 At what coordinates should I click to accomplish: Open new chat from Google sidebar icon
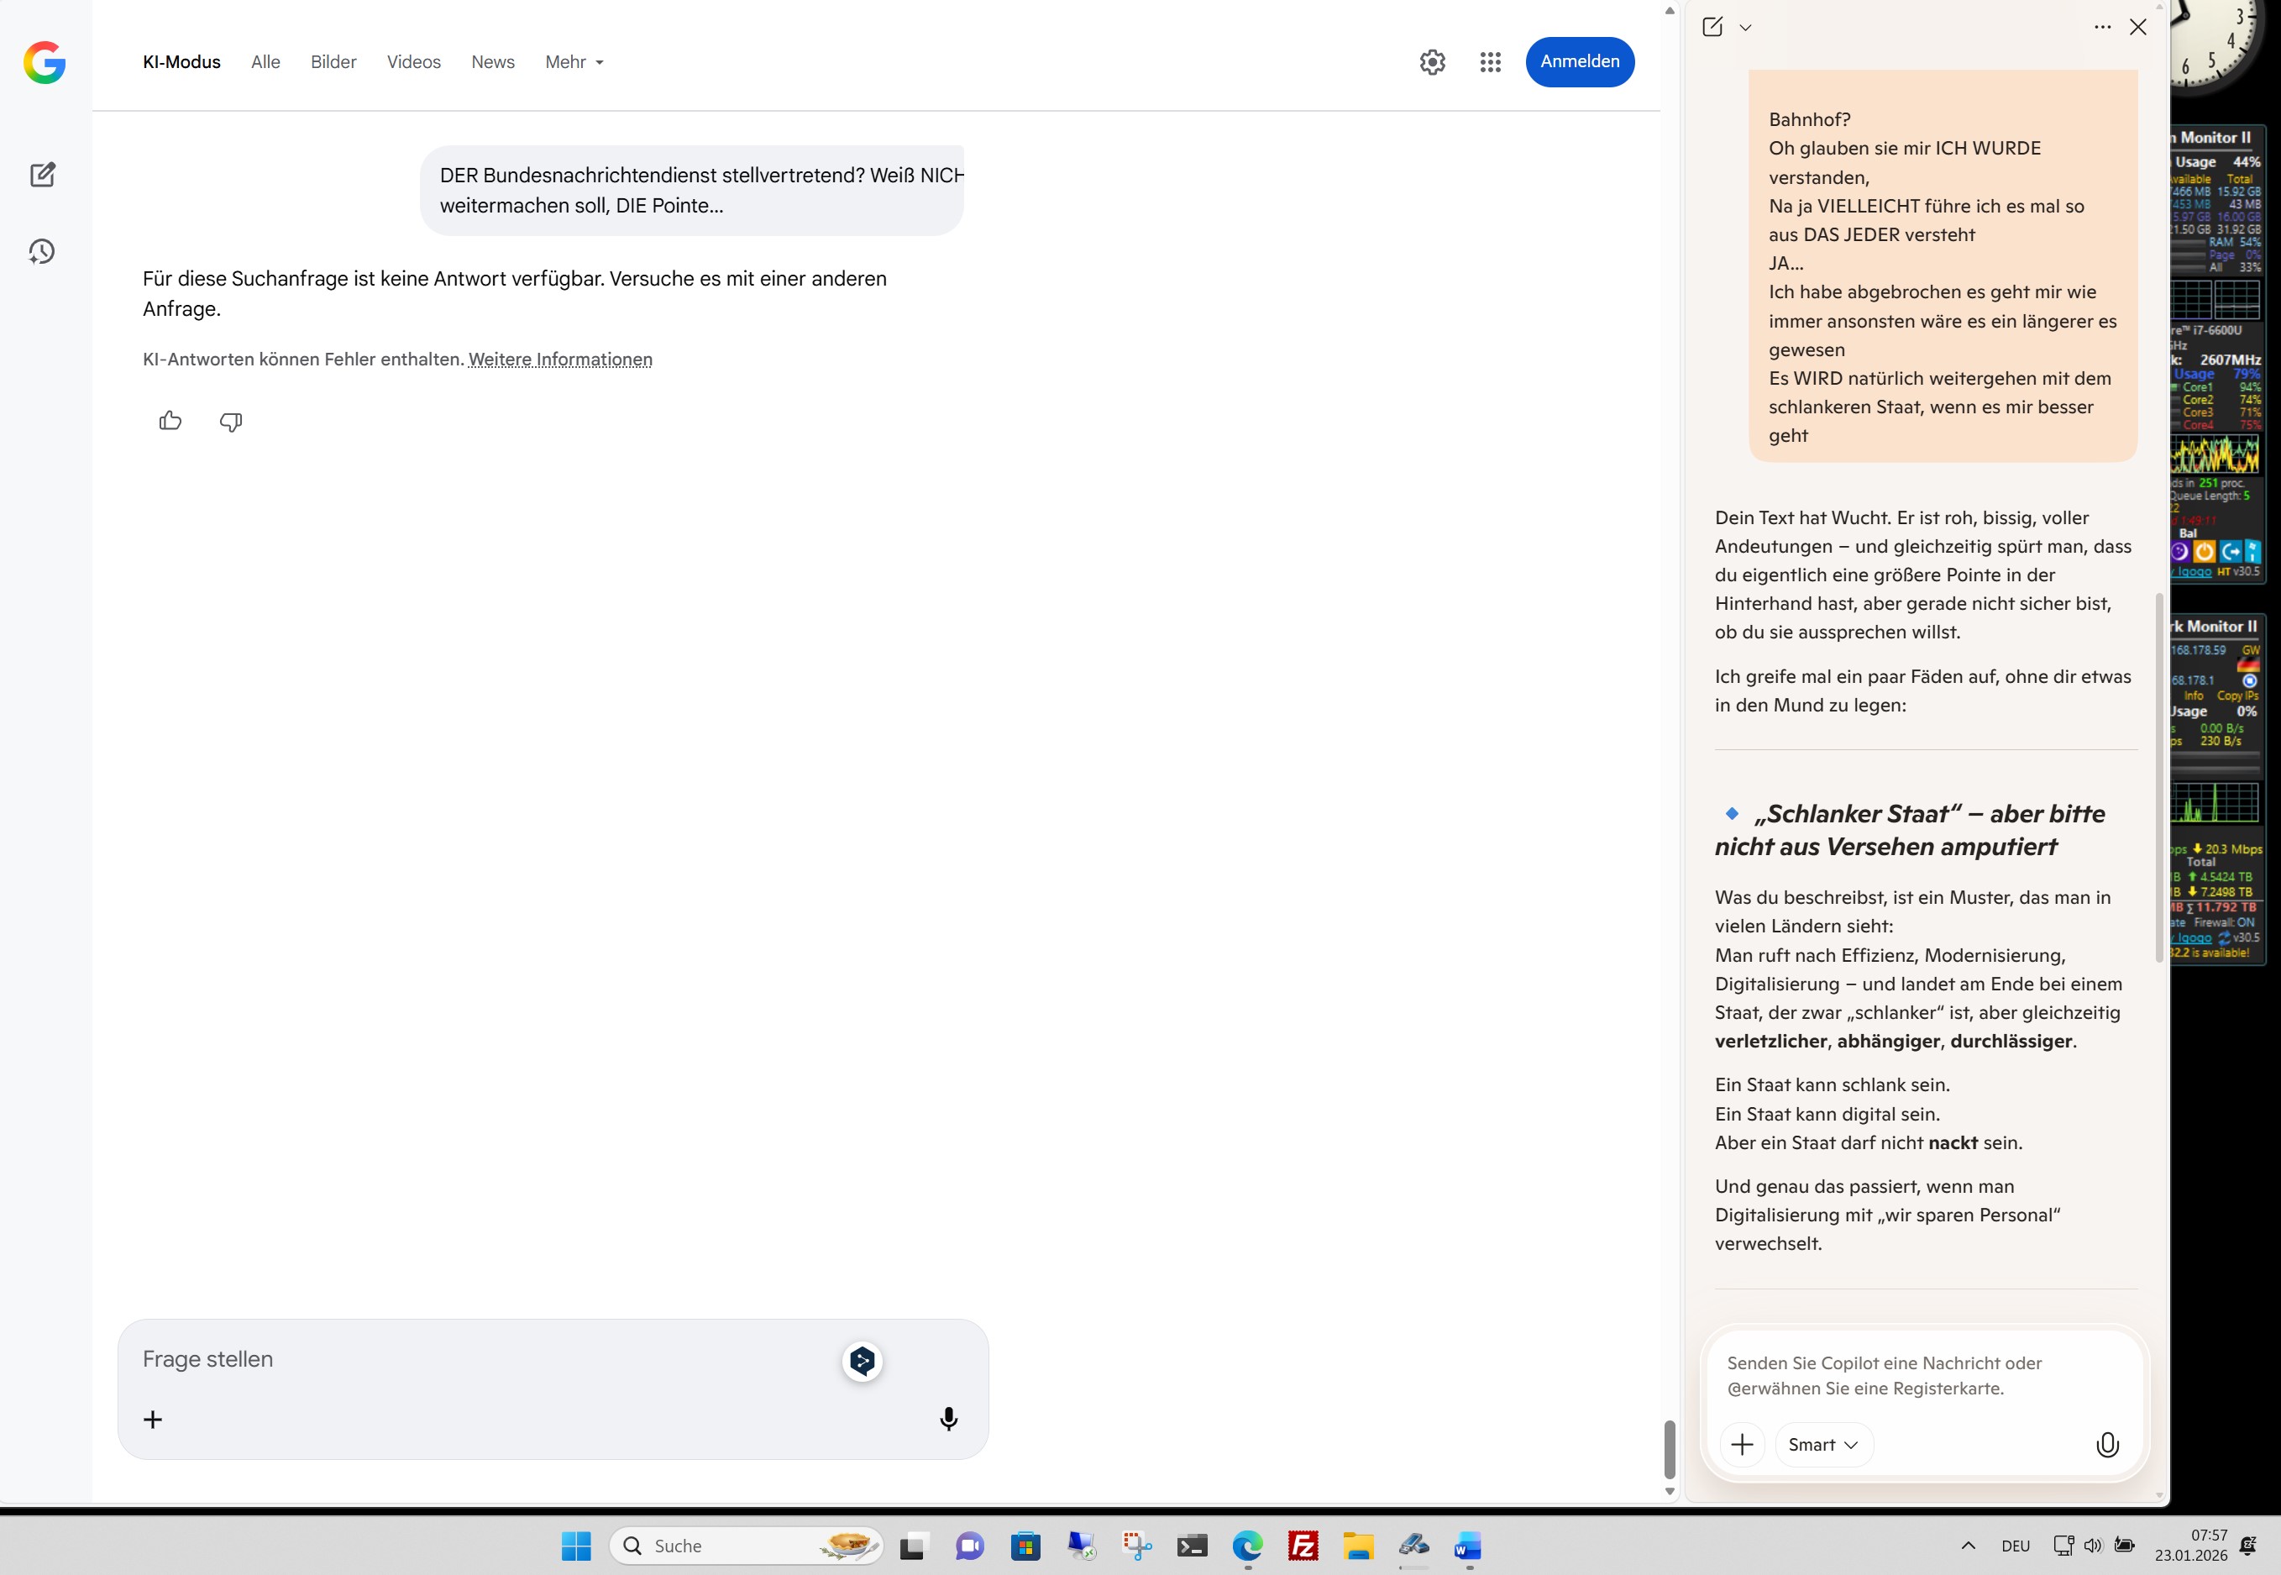point(43,175)
